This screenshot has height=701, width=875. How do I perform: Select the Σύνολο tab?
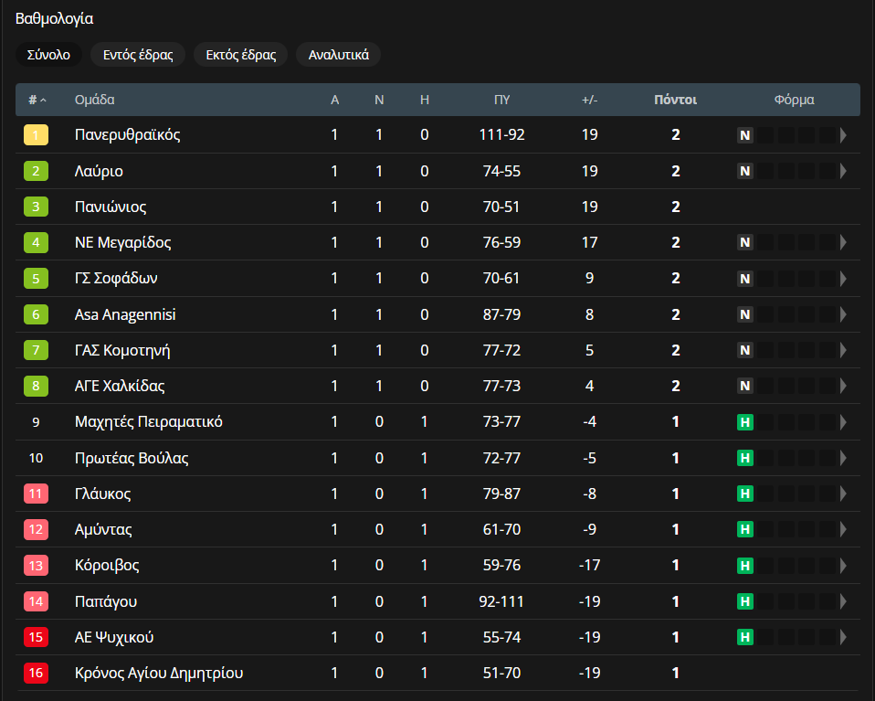48,55
